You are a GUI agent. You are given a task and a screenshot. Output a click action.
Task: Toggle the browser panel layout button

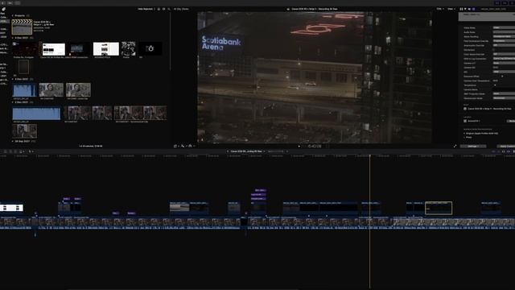pos(497,3)
